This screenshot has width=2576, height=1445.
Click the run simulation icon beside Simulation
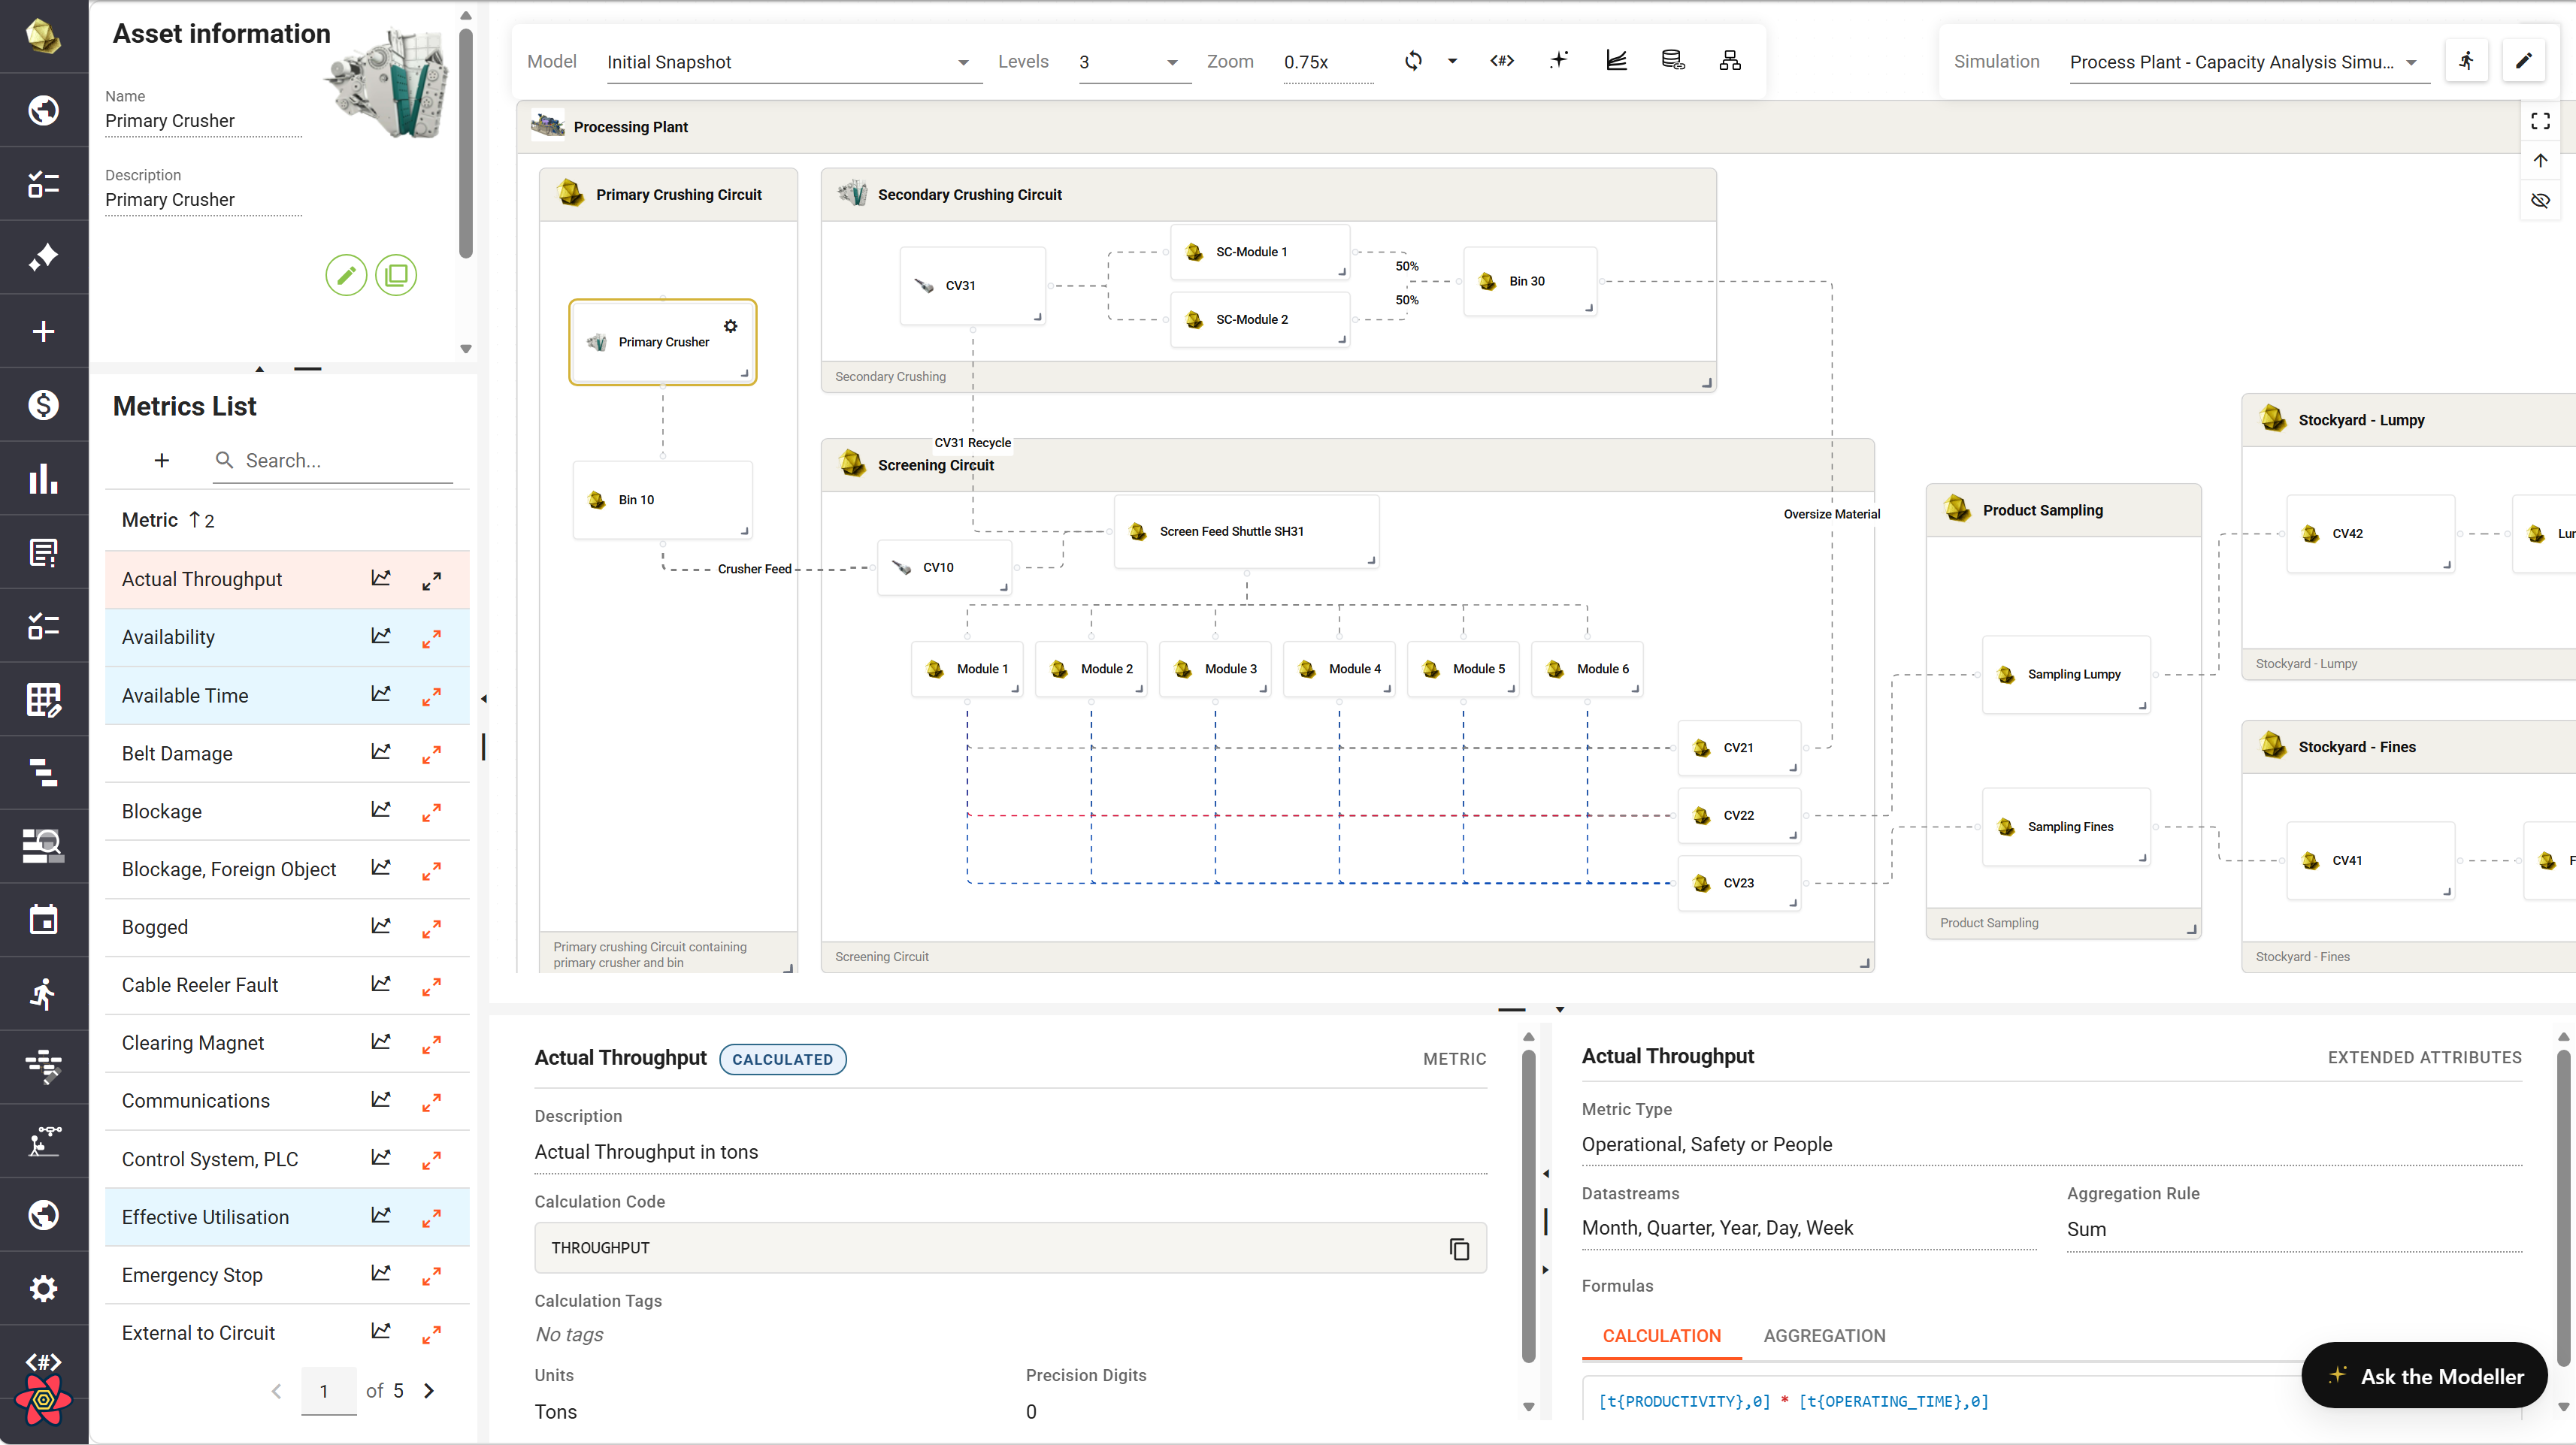(2467, 61)
